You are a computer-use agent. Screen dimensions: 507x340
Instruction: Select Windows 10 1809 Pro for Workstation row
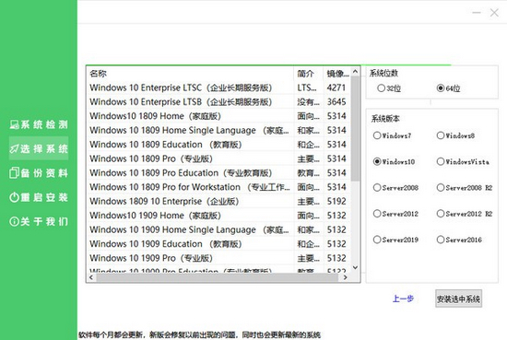[x=218, y=187]
